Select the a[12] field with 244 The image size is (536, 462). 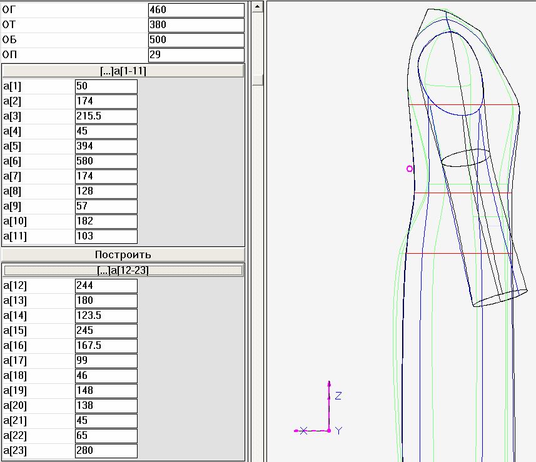[x=106, y=286]
